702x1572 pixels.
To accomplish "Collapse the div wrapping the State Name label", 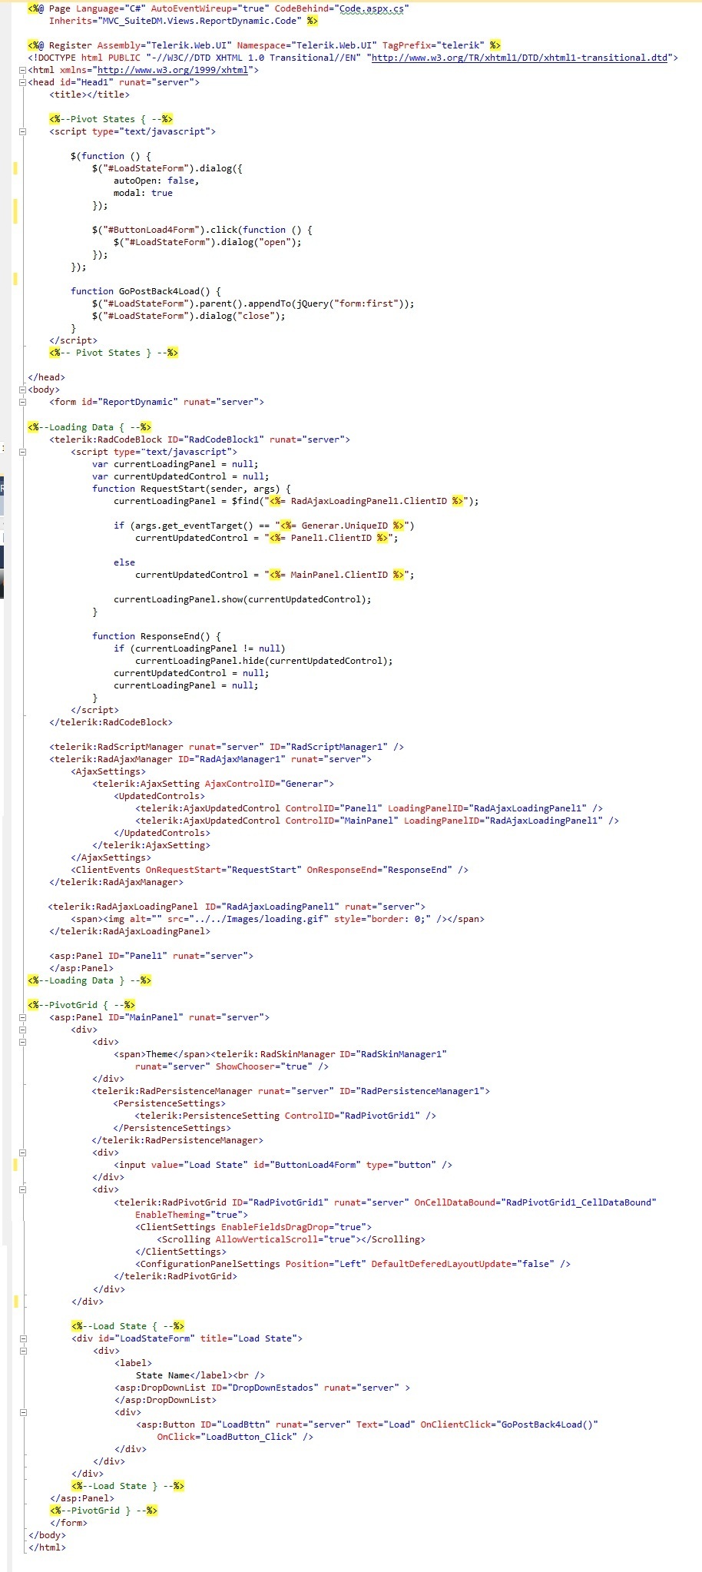I will [22, 1351].
